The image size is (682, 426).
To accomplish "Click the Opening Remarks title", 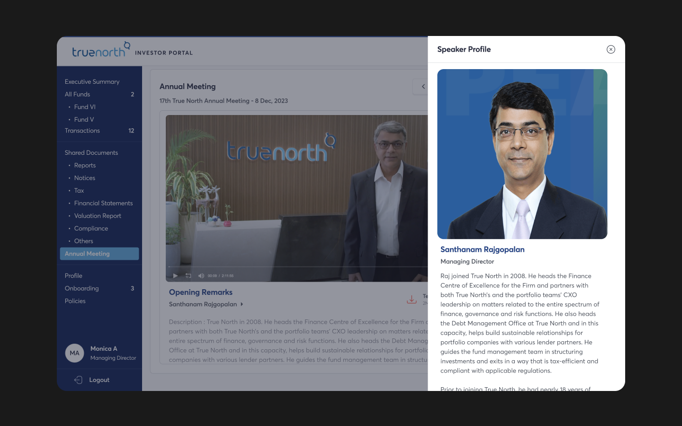I will pos(201,292).
